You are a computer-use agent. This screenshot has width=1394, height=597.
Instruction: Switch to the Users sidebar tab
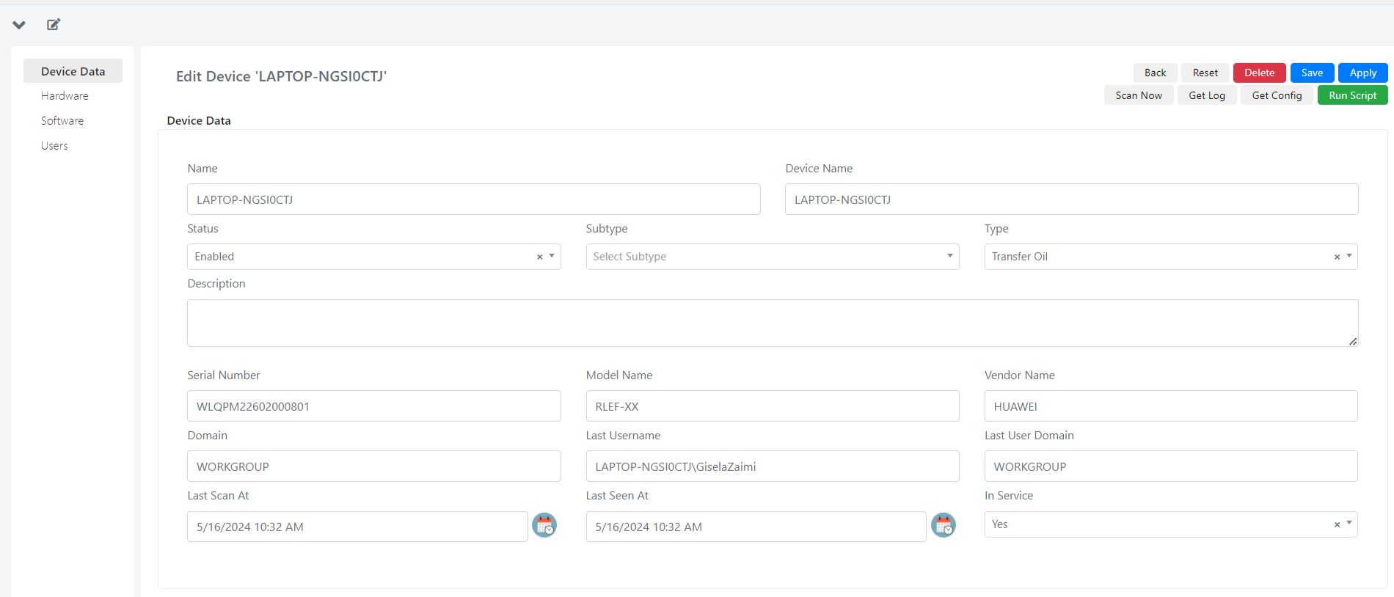coord(54,146)
